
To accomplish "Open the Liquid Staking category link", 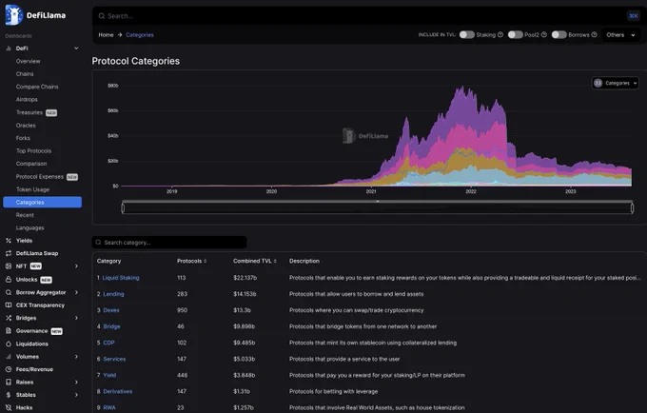I will (x=121, y=278).
